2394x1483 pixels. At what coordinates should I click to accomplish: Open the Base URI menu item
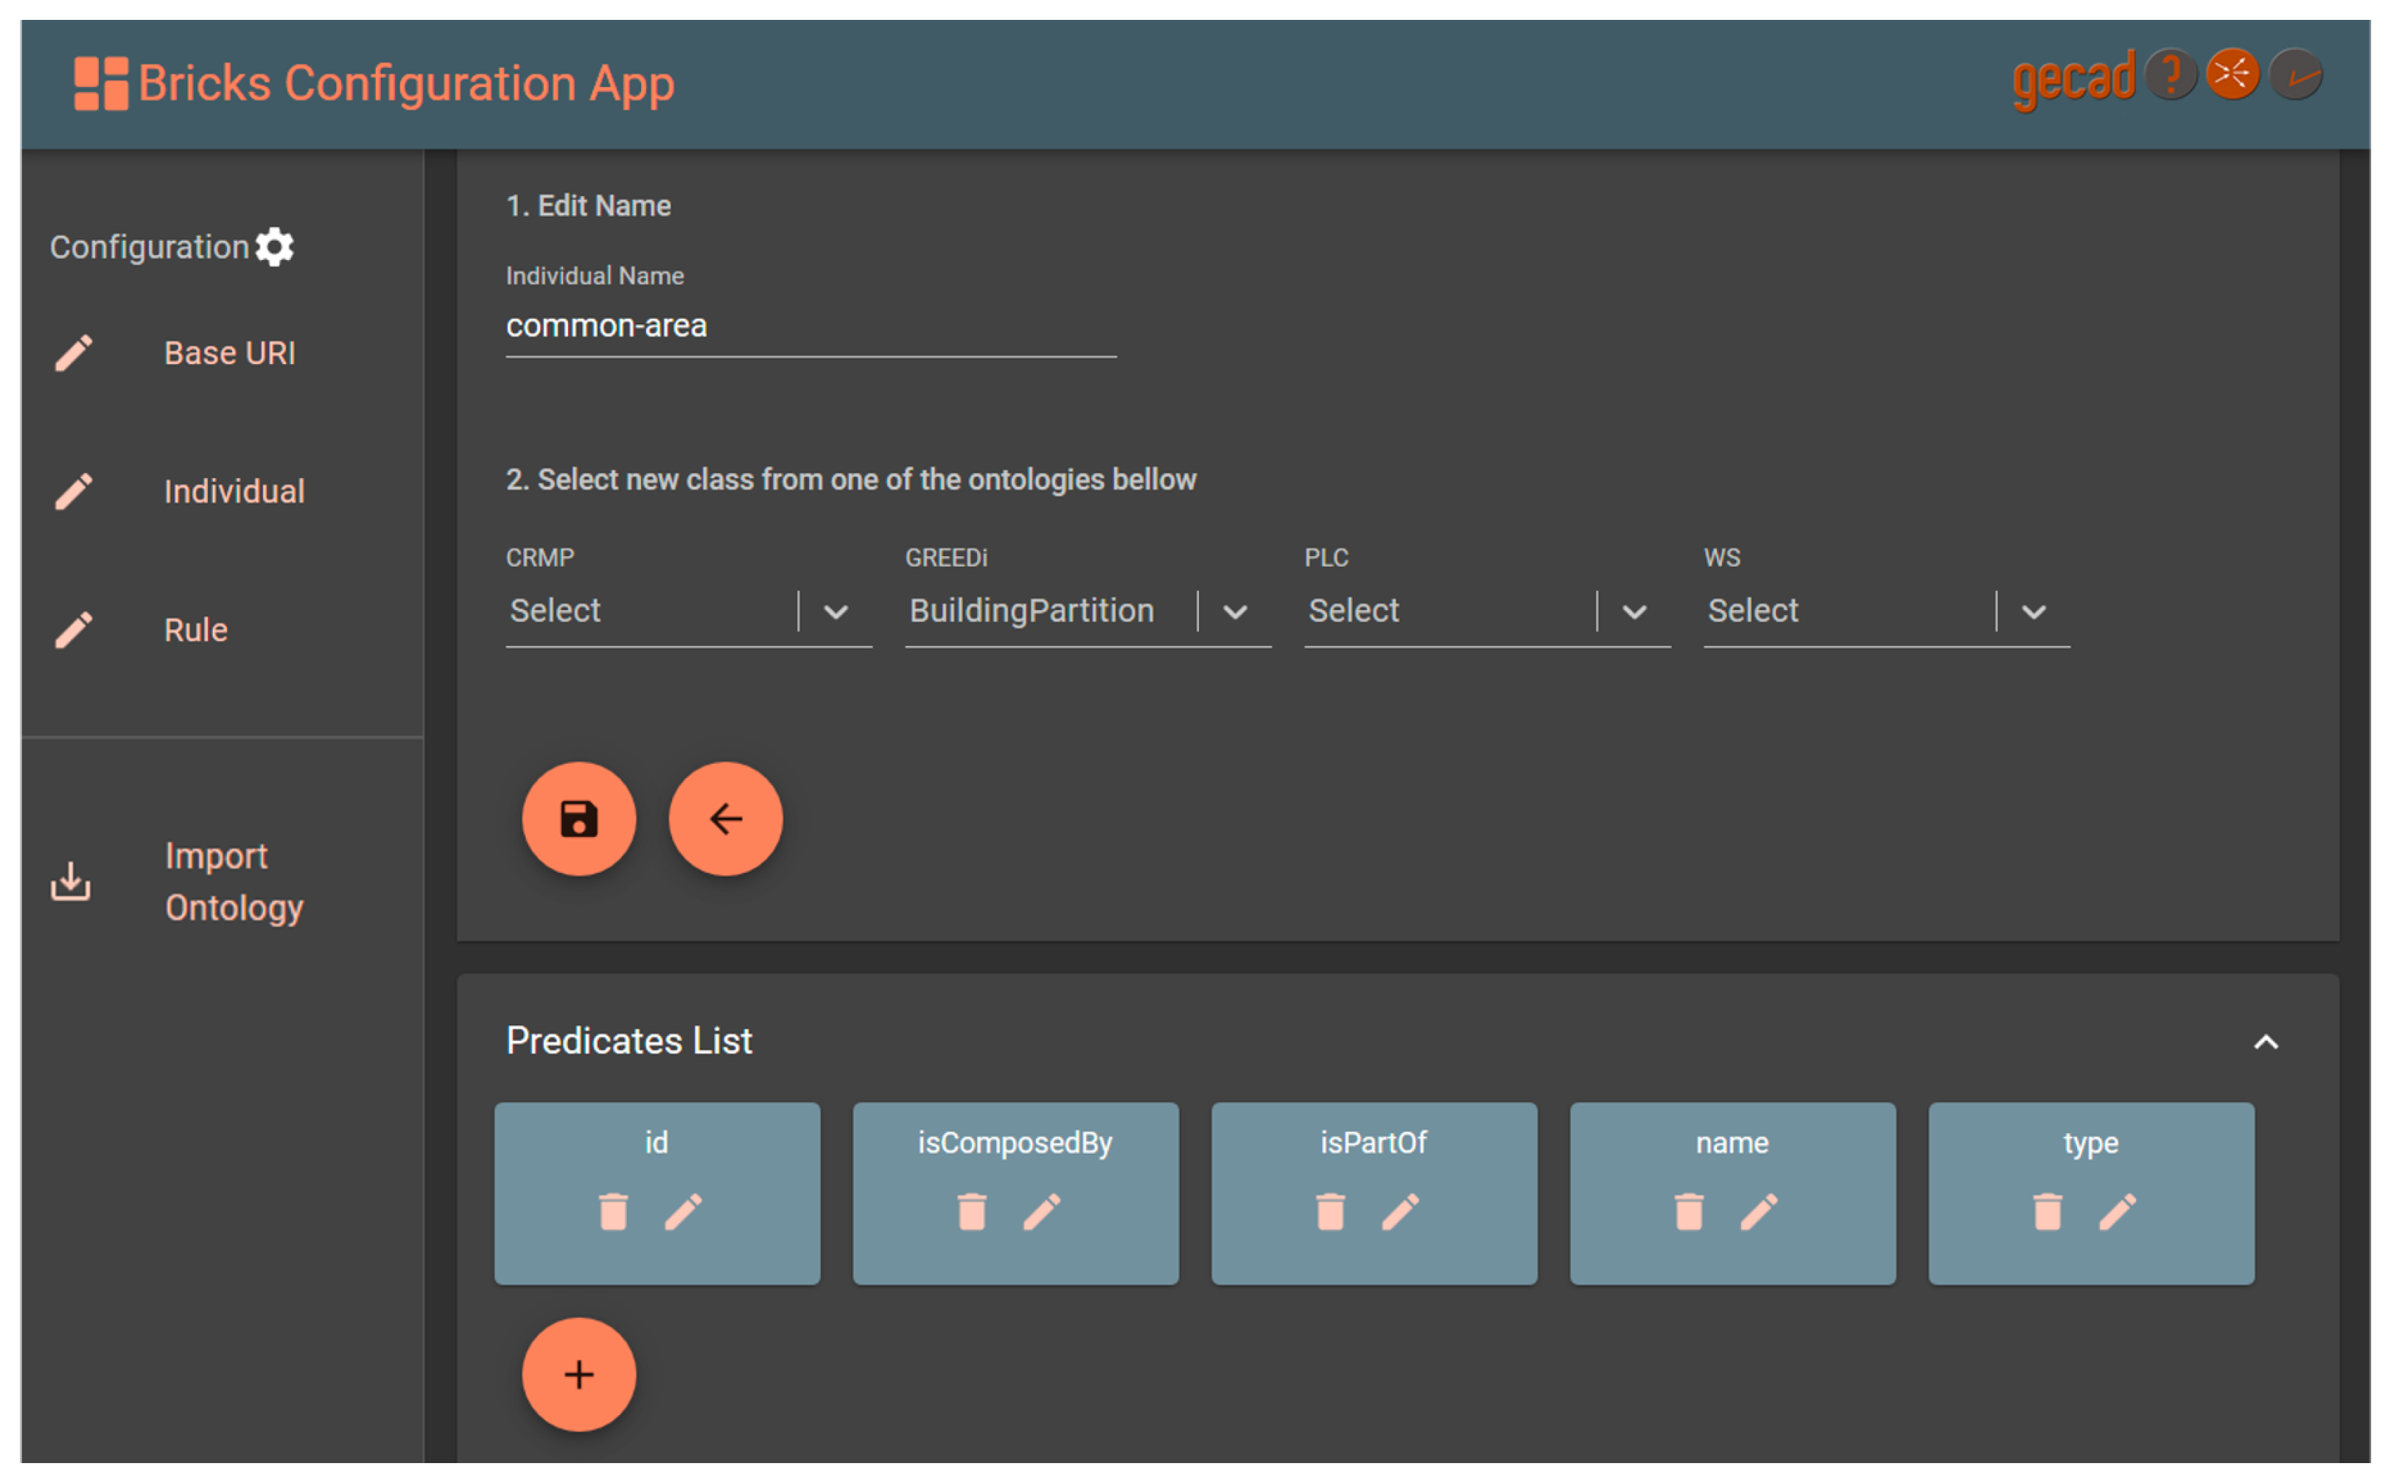229,353
